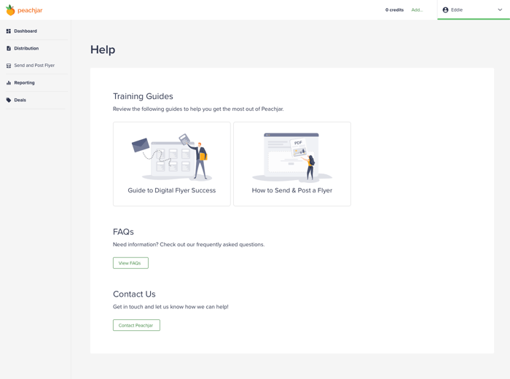Click the user avatar icon next to Eddie
The height and width of the screenshot is (379, 510).
(445, 10)
